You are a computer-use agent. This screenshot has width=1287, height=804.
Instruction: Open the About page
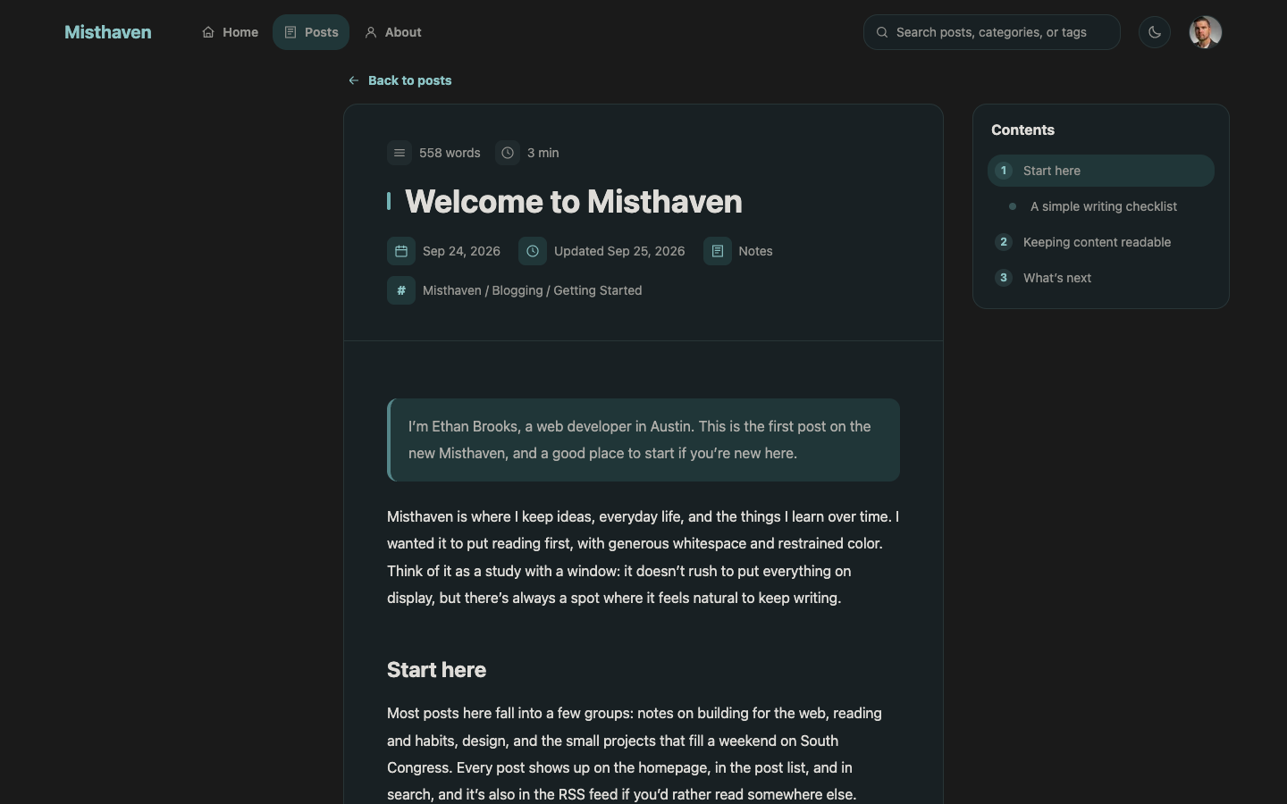click(393, 32)
